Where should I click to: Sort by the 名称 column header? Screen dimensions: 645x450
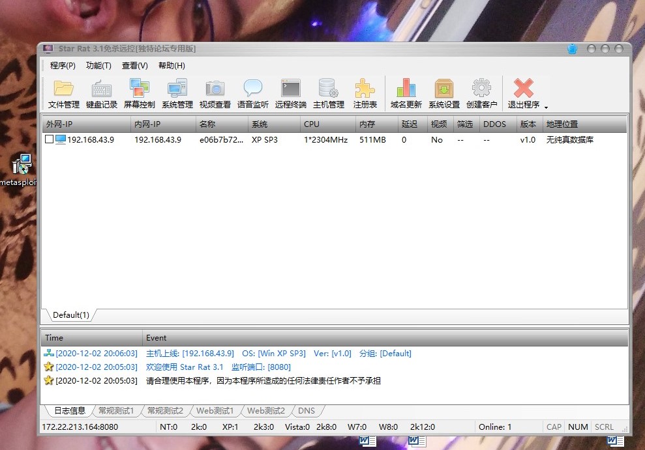[222, 124]
